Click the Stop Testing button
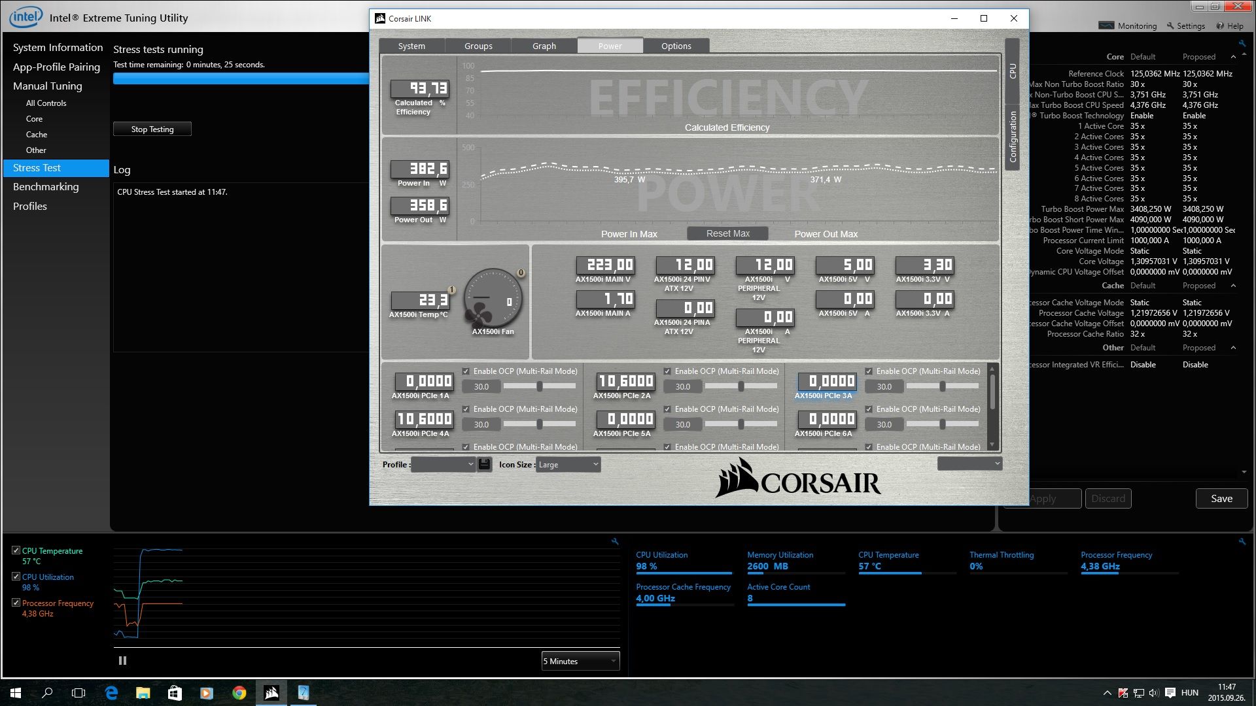Image resolution: width=1256 pixels, height=706 pixels. coord(152,129)
